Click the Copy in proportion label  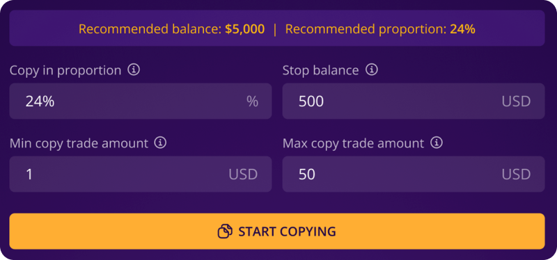65,70
